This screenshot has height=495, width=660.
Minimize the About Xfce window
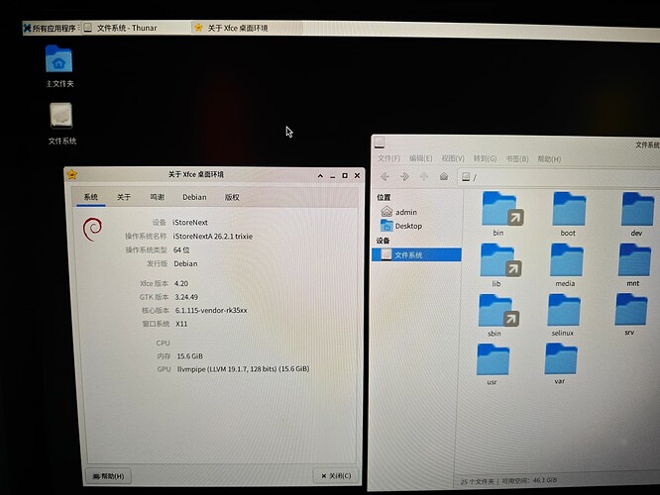click(333, 176)
